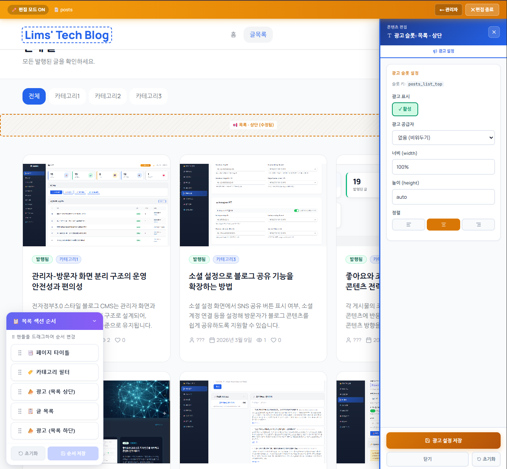This screenshot has width=507, height=469.
Task: Close the 콘텐츠 편집 panel with X
Action: point(494,32)
